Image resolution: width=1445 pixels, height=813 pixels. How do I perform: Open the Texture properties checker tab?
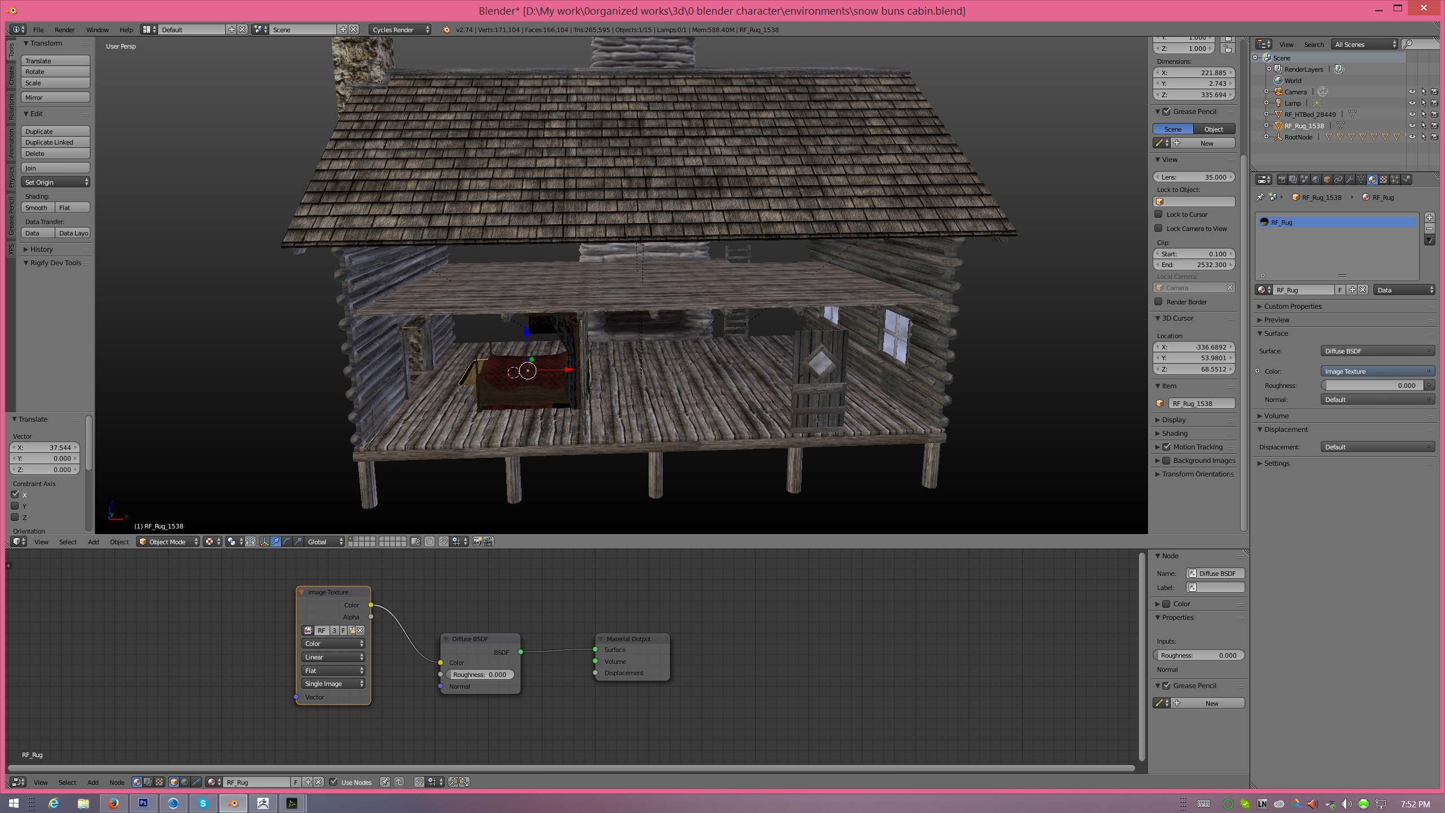pyautogui.click(x=1383, y=180)
